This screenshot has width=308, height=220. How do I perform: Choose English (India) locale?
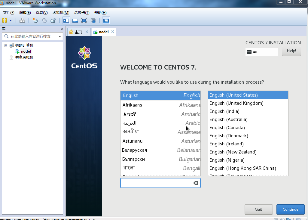coord(248,111)
